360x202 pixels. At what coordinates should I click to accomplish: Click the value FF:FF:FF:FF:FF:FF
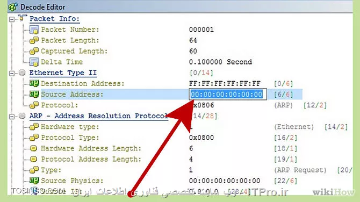[x=225, y=84]
